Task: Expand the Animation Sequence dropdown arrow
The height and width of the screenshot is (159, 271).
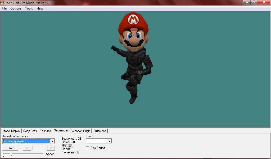Action: click(52, 141)
